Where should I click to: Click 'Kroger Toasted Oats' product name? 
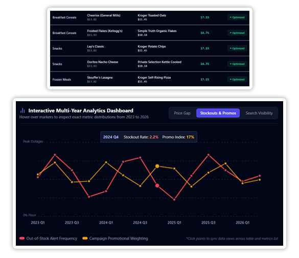click(152, 15)
